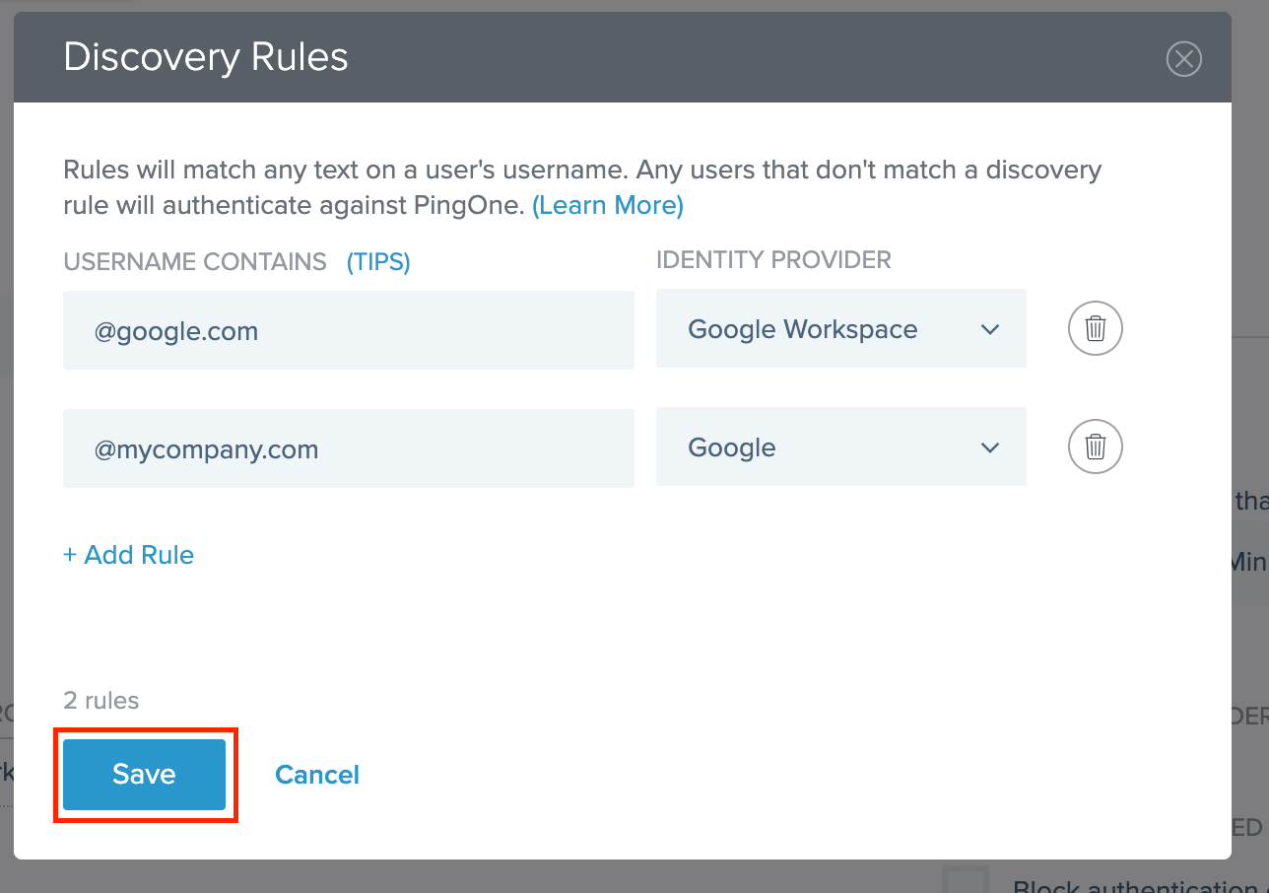Click the 2 rules count text
This screenshot has height=893, width=1269.
pyautogui.click(x=101, y=701)
